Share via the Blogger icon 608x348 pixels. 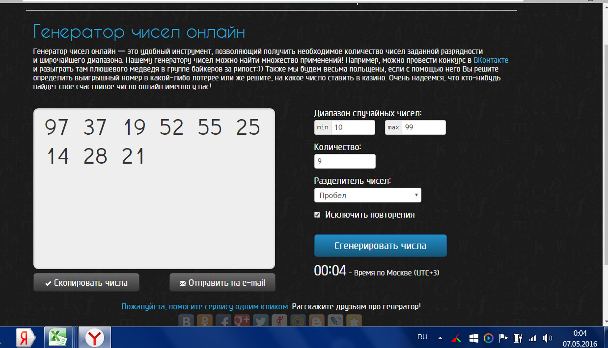click(316, 321)
